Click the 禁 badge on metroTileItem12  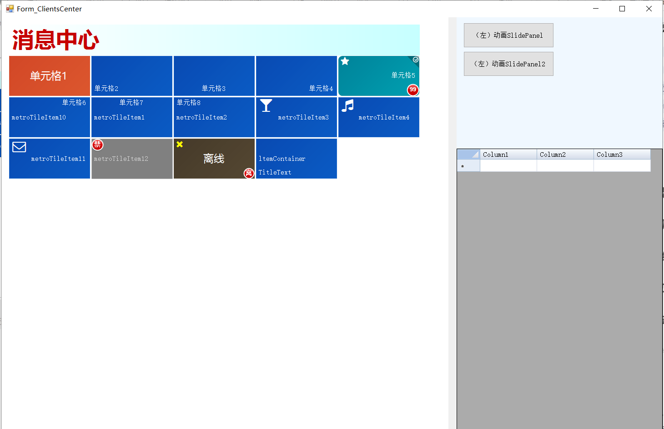tap(97, 145)
